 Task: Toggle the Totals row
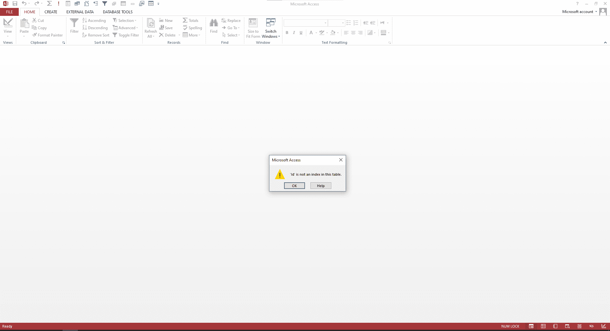point(191,20)
